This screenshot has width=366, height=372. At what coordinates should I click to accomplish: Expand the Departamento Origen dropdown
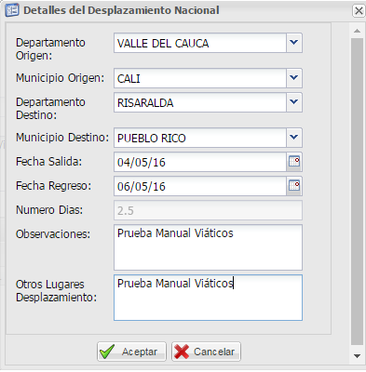tap(294, 43)
